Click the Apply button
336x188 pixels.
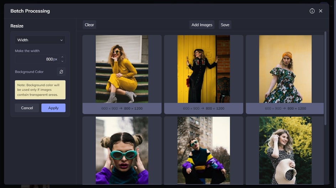tap(53, 108)
